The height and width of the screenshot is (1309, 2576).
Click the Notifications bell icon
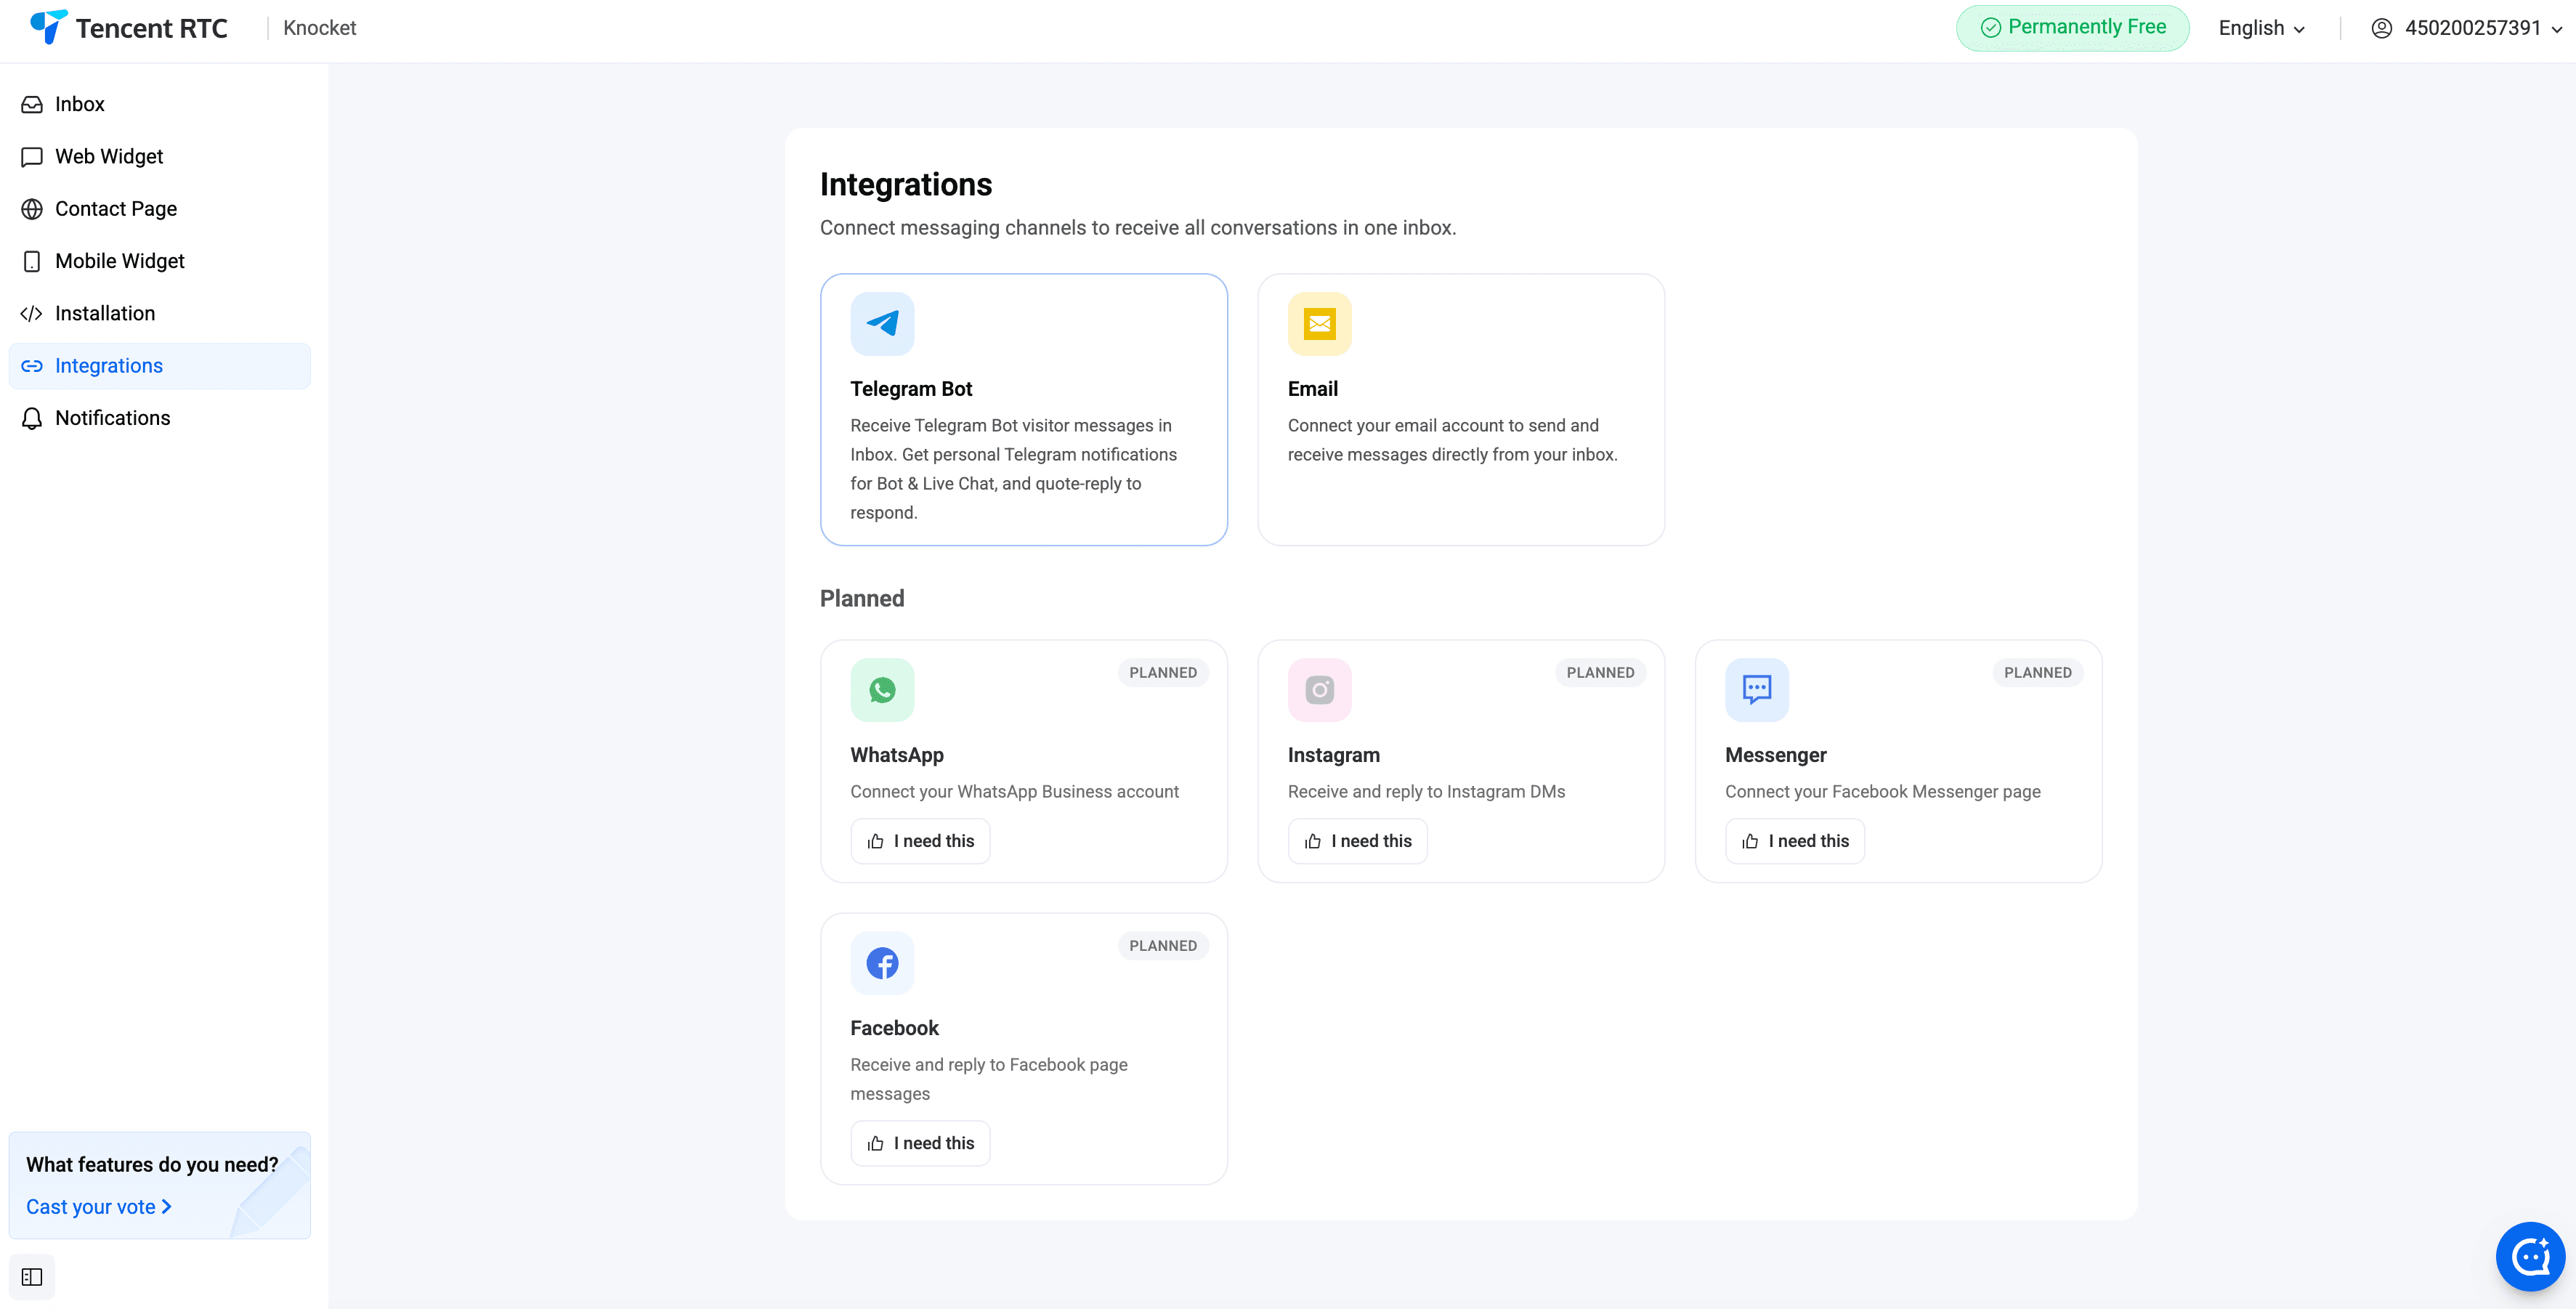32,418
